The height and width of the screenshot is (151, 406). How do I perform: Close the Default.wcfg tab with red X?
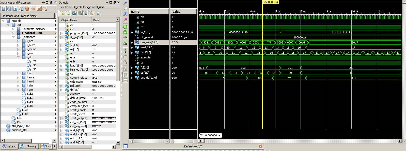260,146
